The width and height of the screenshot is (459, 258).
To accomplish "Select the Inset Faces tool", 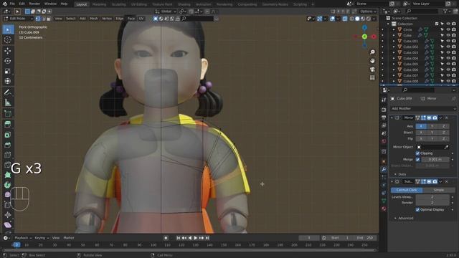I will coord(8,135).
